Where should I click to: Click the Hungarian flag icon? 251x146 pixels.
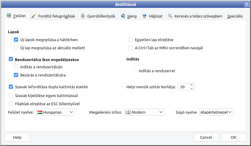pos(40,112)
